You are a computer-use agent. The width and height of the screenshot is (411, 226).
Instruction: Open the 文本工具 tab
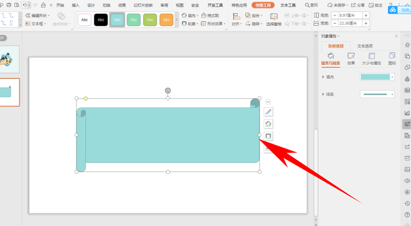click(288, 5)
